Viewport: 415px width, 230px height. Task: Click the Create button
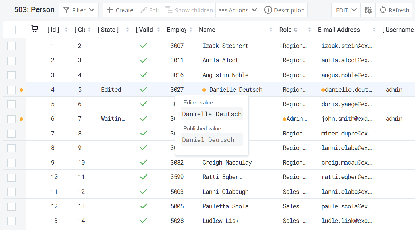[x=120, y=10]
